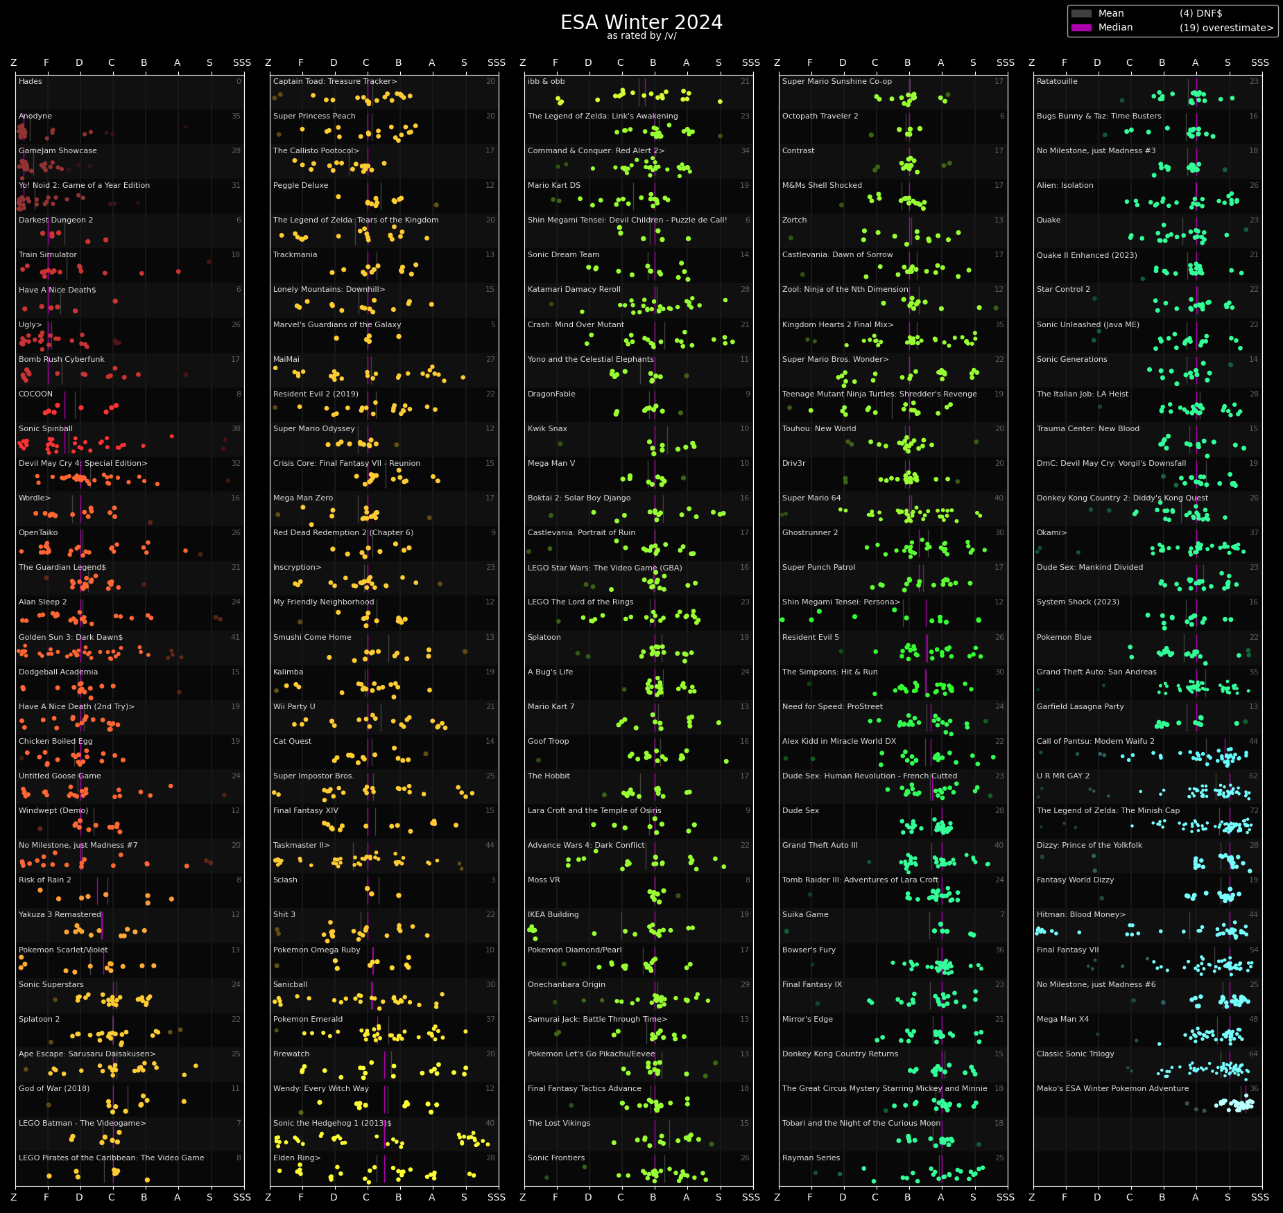Select 'Golden Sun 3: Dark Dawn$' label
Image resolution: width=1283 pixels, height=1213 pixels.
click(71, 638)
